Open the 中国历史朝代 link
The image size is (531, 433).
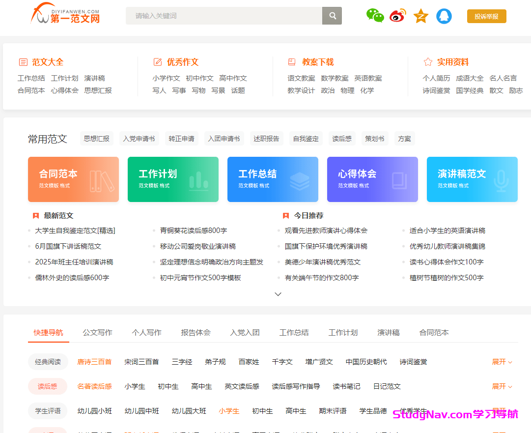click(x=366, y=362)
